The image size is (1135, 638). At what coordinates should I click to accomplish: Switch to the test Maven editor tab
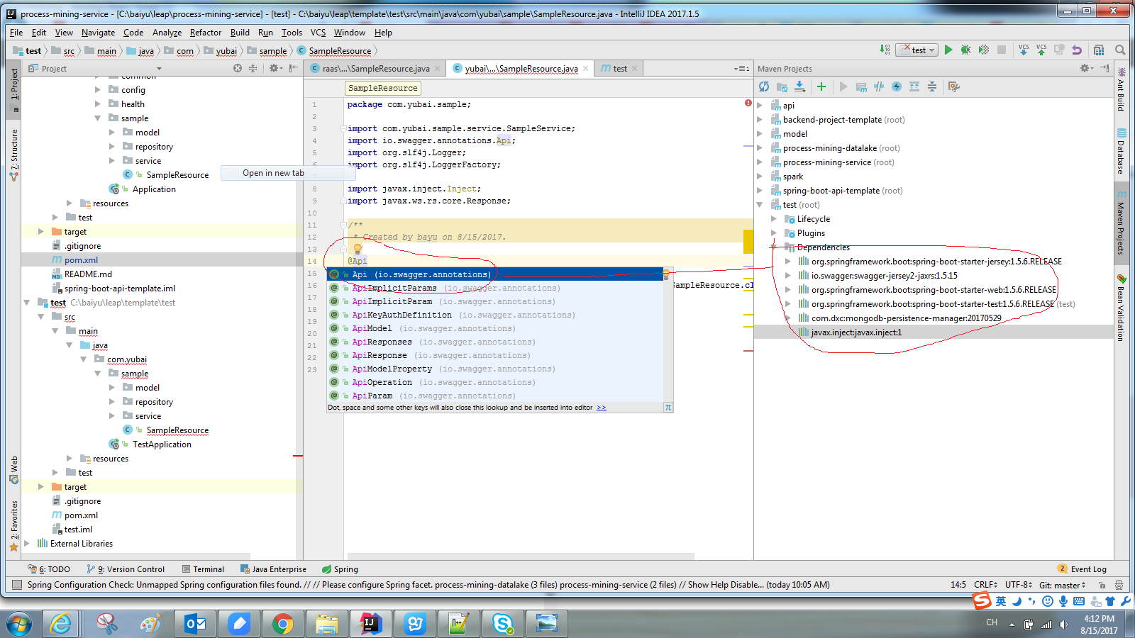[619, 69]
